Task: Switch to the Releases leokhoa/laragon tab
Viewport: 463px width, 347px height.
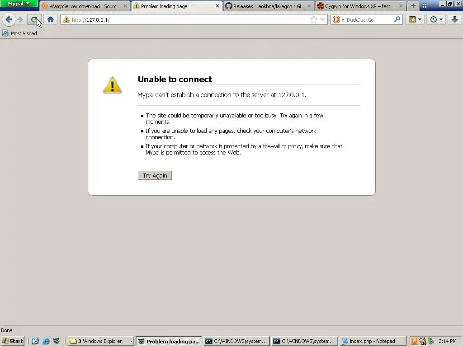Action: [269, 6]
